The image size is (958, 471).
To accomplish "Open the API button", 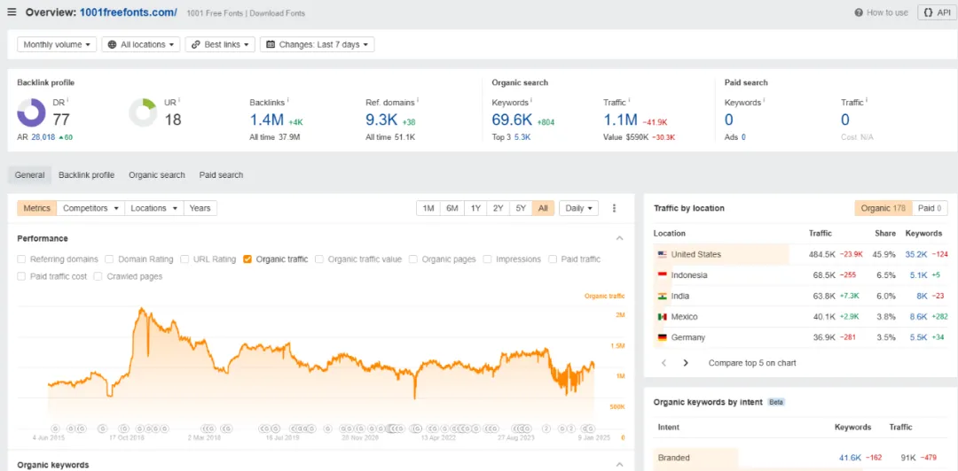I will click(936, 12).
